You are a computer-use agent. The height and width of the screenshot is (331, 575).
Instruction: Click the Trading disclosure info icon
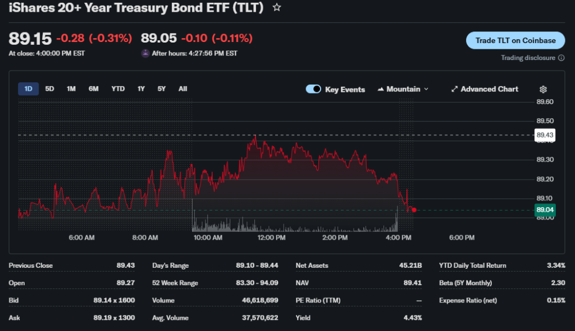(x=562, y=58)
